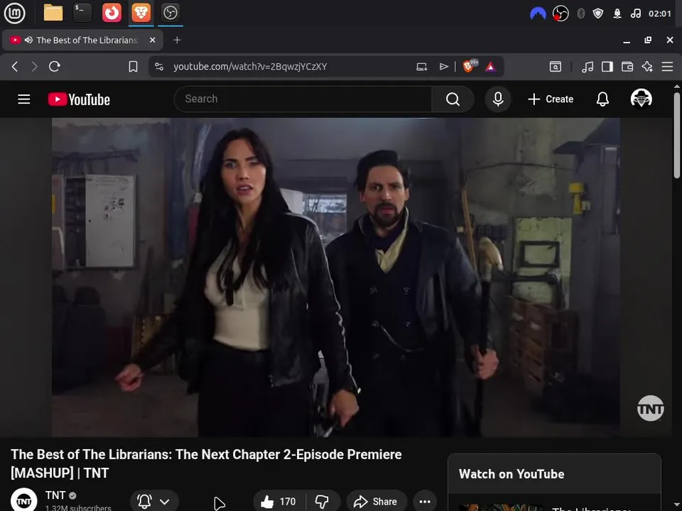Launch the file manager from the panel
The image size is (682, 511).
pos(53,13)
